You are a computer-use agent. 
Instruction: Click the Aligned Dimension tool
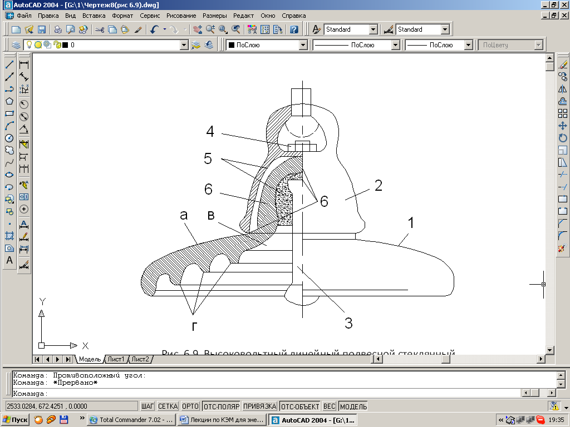[x=24, y=77]
